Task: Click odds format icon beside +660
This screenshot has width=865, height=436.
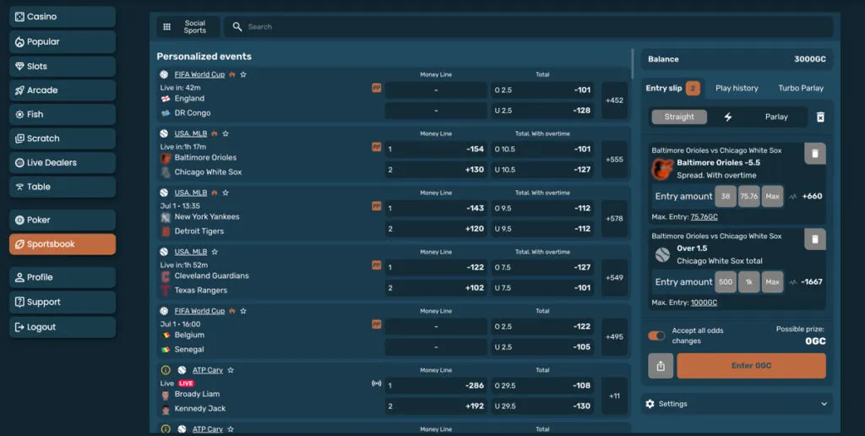Action: [x=792, y=197]
